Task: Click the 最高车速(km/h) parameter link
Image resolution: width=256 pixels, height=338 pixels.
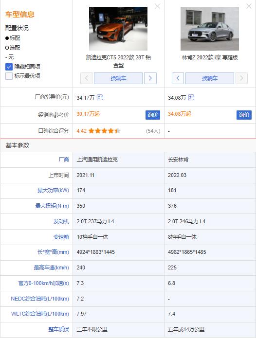Action: coord(51,267)
